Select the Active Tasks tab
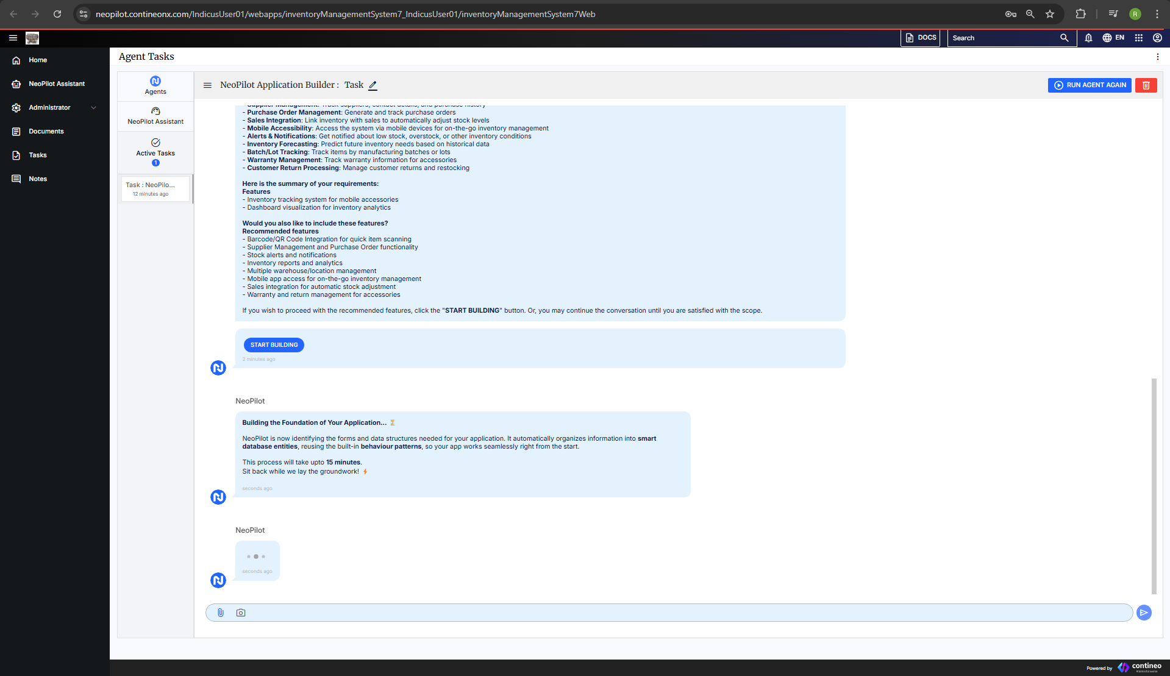1170x676 pixels. tap(155, 152)
